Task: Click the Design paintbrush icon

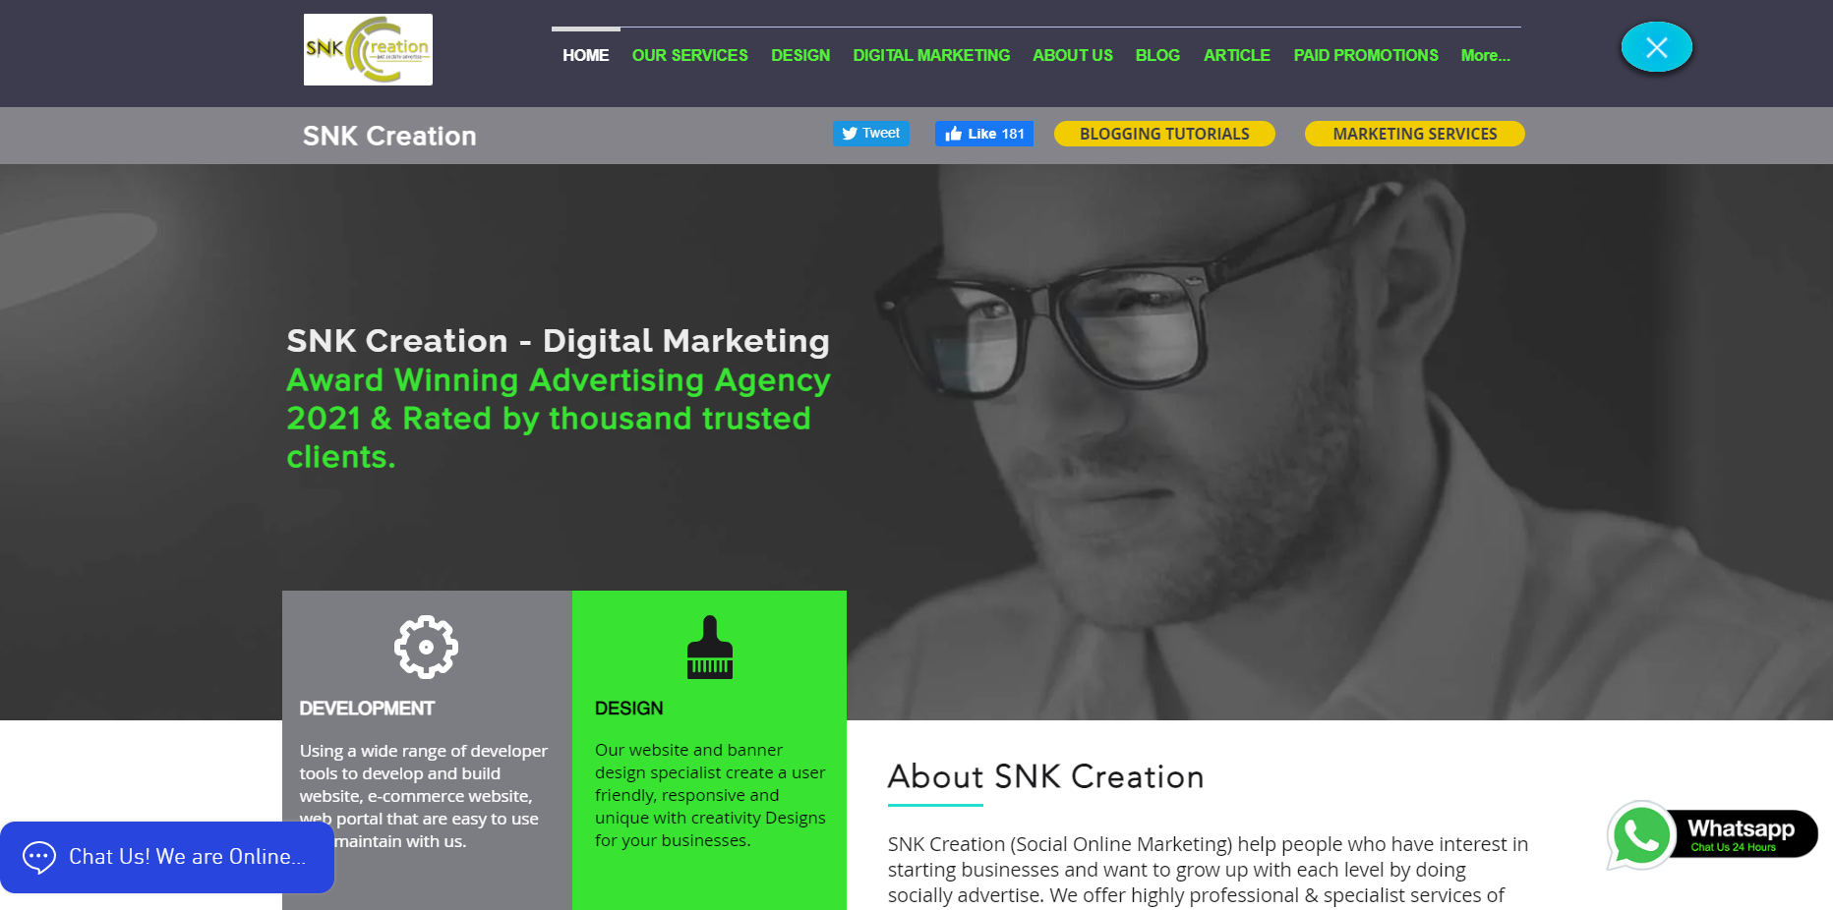Action: 710,647
